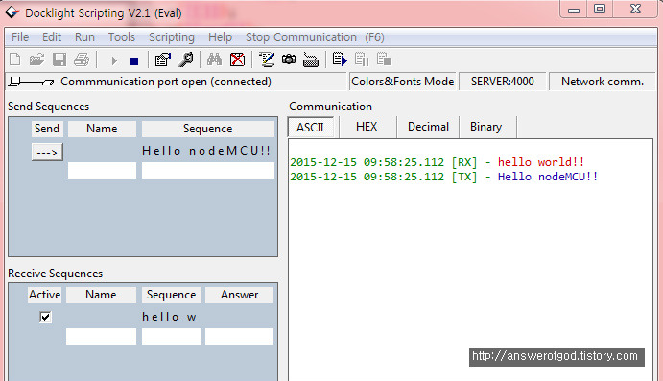Screen dimensions: 663x381
Task: Click empty Name field in Send Sequences
Action: tap(102, 171)
